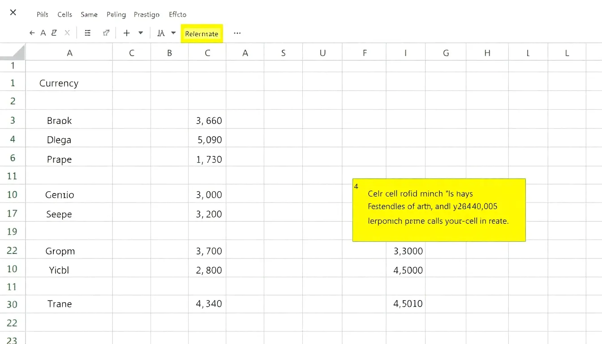Click the letter A font icon

pyautogui.click(x=43, y=33)
